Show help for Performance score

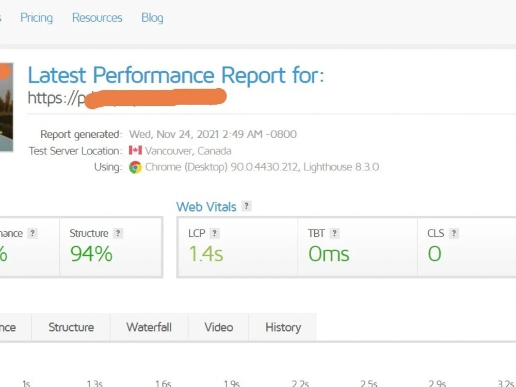(32, 233)
